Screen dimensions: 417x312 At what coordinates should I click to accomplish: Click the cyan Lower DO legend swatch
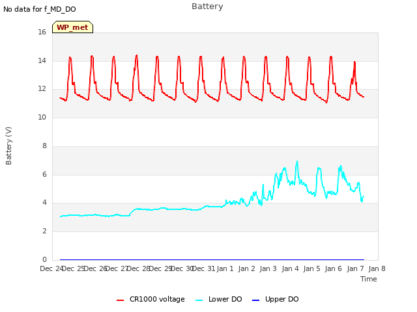(x=199, y=300)
